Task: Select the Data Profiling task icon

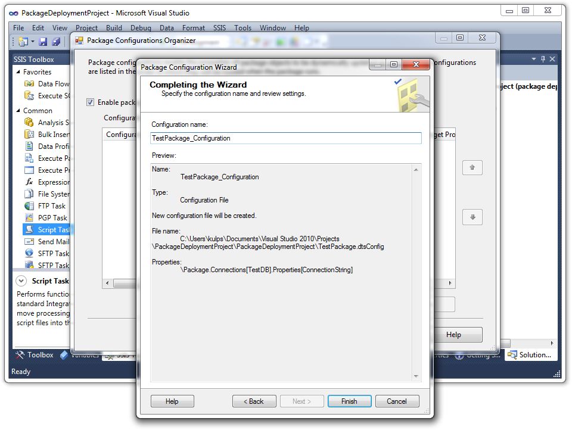Action: click(x=29, y=147)
